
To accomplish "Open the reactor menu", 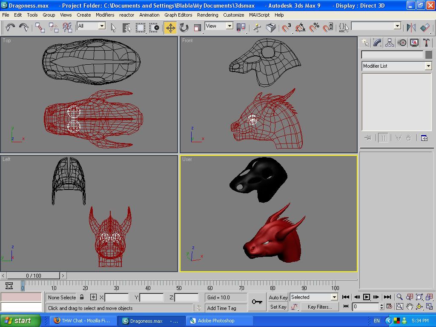I will pos(126,15).
